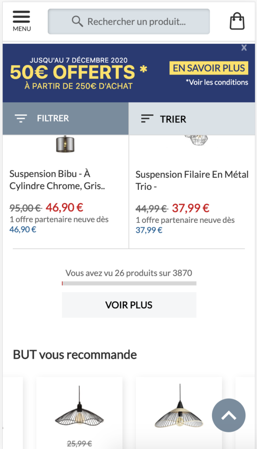Open the TRIER sort options
This screenshot has width=257, height=449.
tap(192, 119)
